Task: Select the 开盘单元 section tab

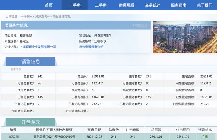Action: 31,122
